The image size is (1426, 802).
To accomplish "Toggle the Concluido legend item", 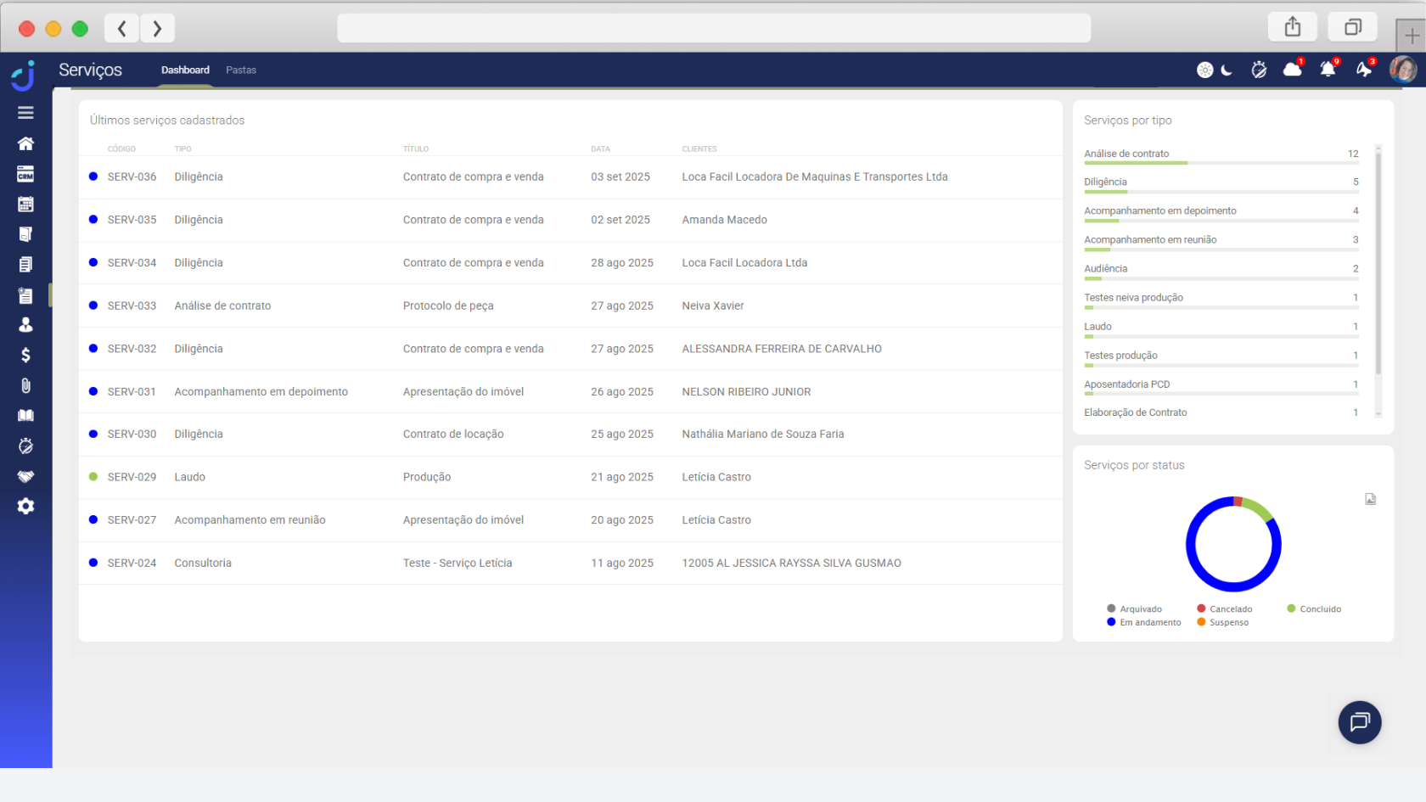I will pyautogui.click(x=1314, y=609).
